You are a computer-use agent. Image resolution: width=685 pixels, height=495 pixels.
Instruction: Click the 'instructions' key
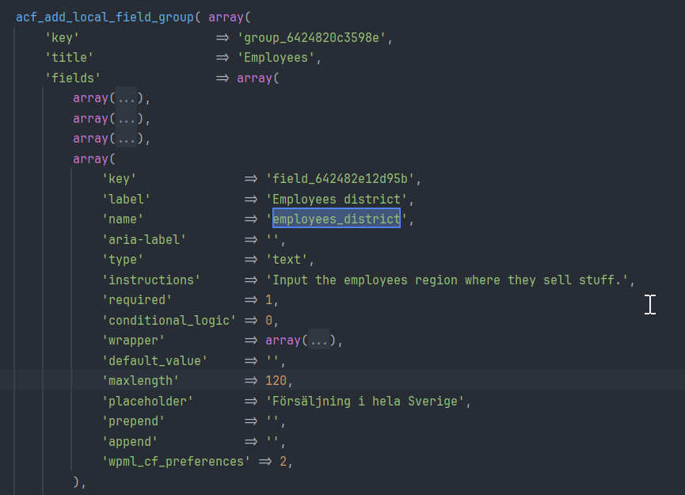point(150,280)
